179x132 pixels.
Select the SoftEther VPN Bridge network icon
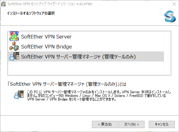point(14,46)
